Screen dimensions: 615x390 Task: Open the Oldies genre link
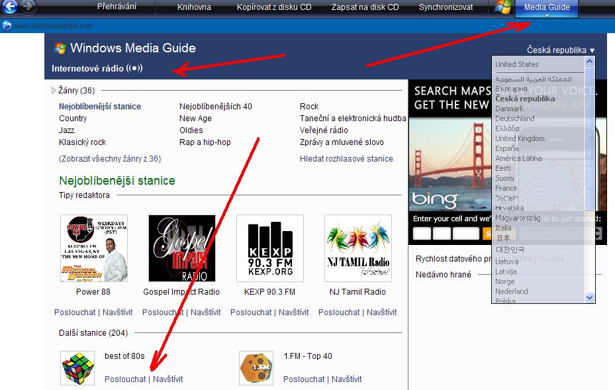click(191, 130)
